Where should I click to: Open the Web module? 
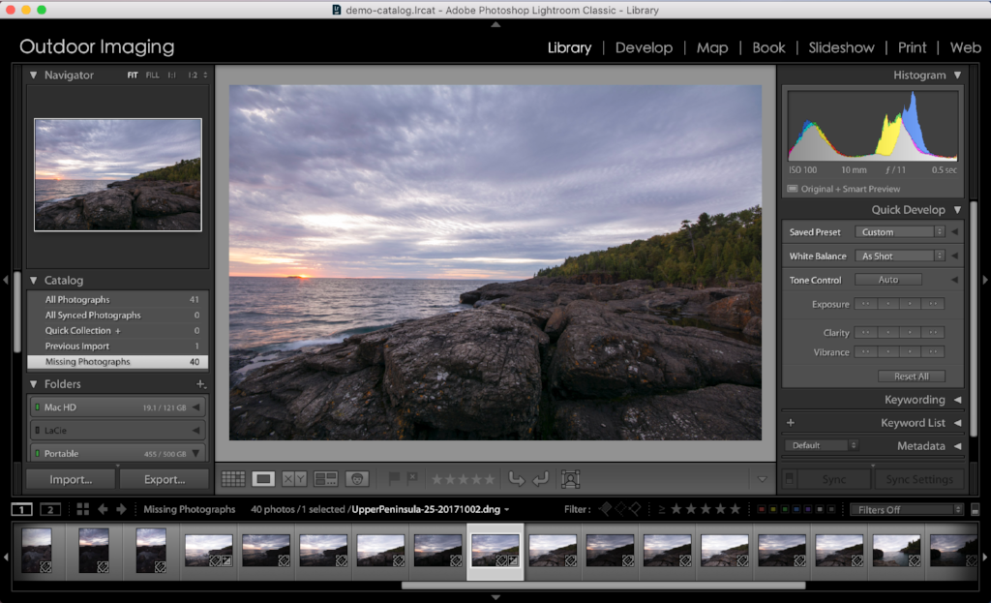click(965, 47)
